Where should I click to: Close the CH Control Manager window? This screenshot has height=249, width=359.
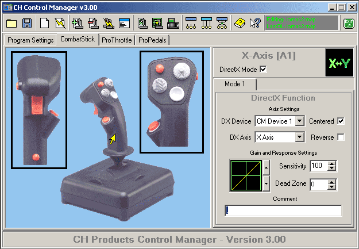point(352,7)
